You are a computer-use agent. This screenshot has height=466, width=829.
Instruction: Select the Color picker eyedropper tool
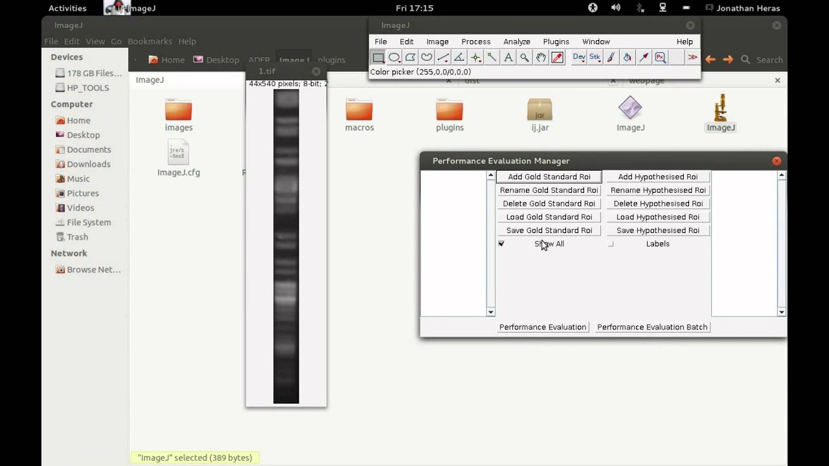coord(557,58)
